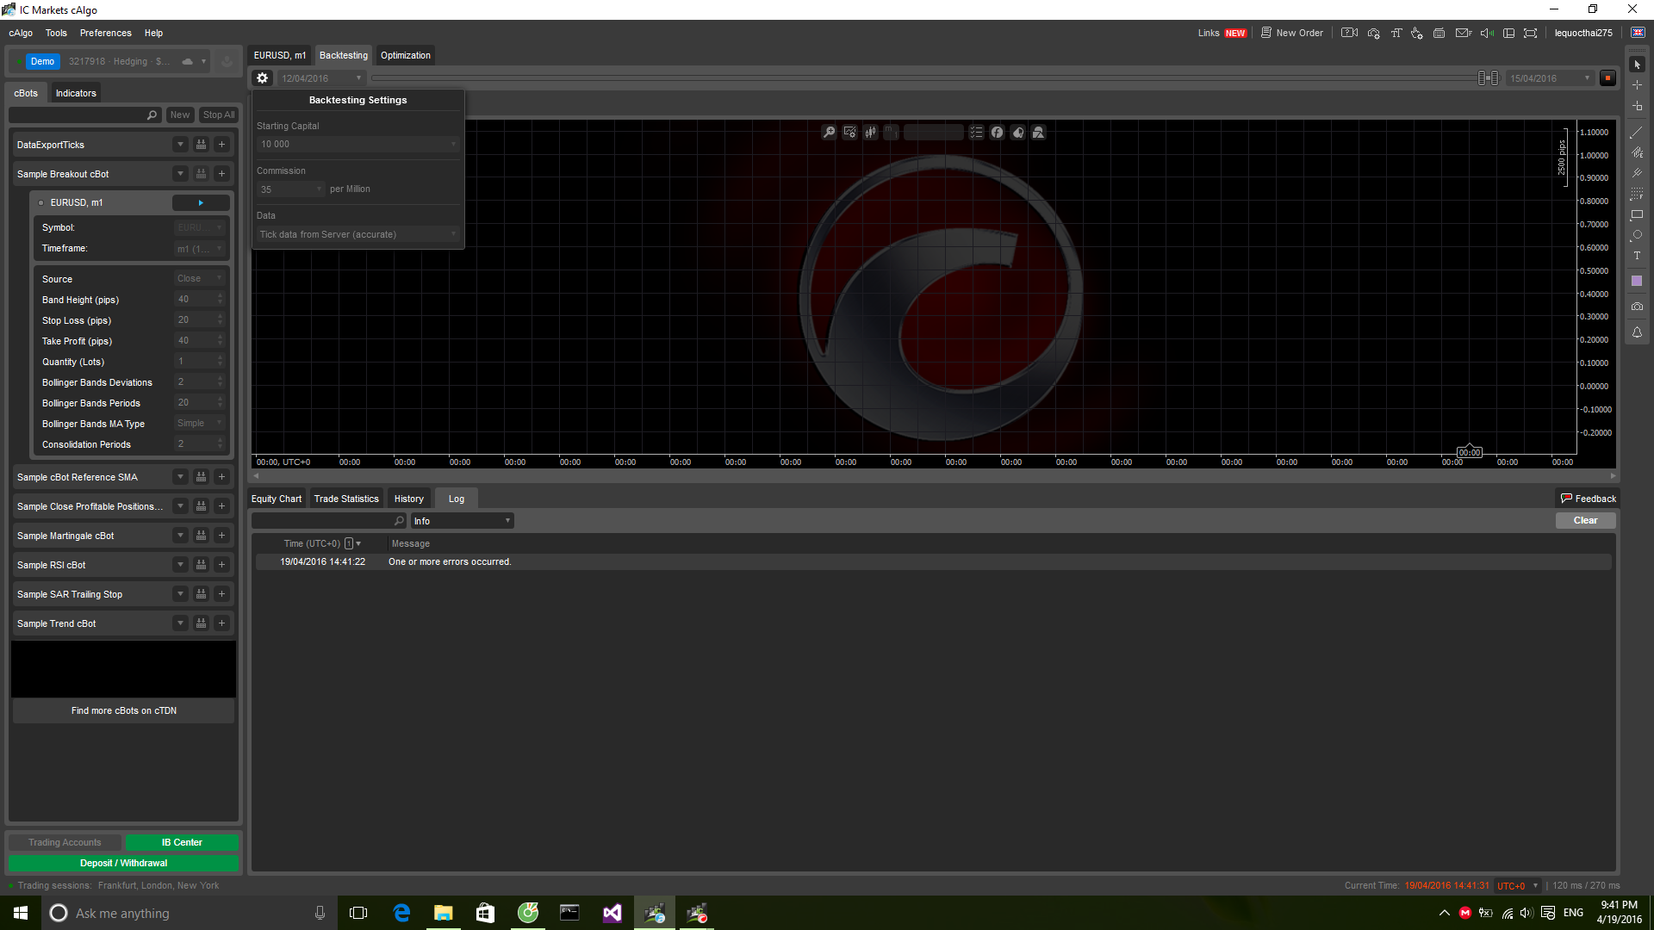Toggle the layout panel icon
The width and height of the screenshot is (1654, 930).
tap(1508, 33)
